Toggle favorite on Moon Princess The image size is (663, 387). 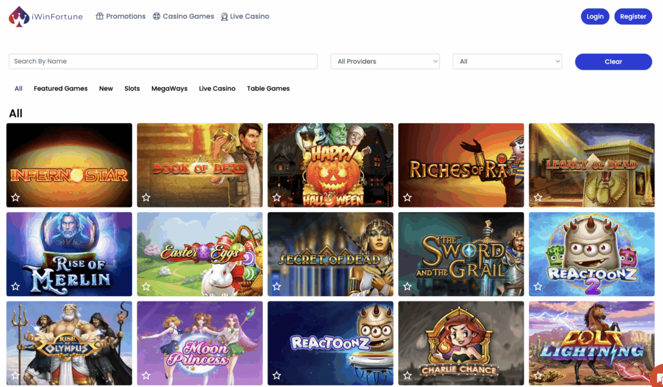click(146, 375)
